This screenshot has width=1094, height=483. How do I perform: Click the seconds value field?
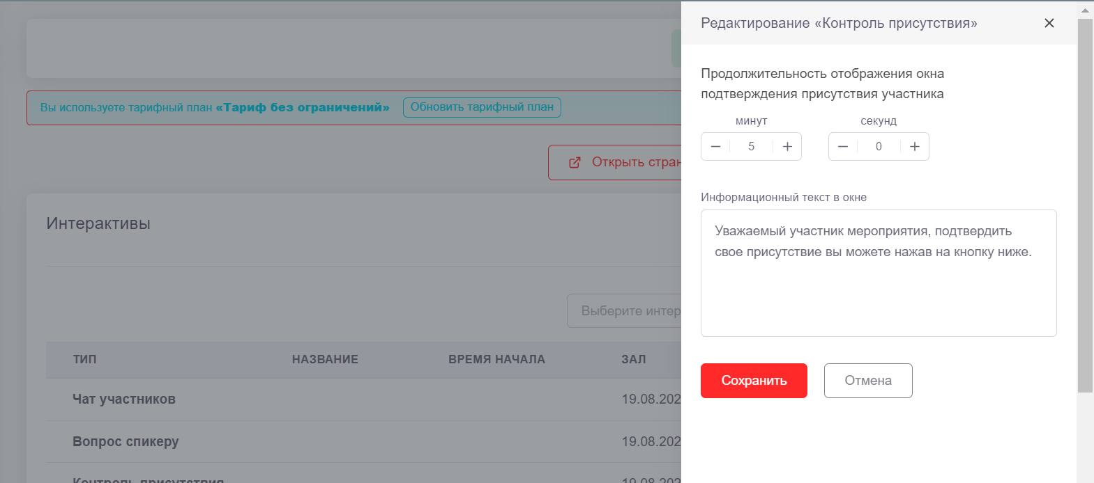point(879,147)
